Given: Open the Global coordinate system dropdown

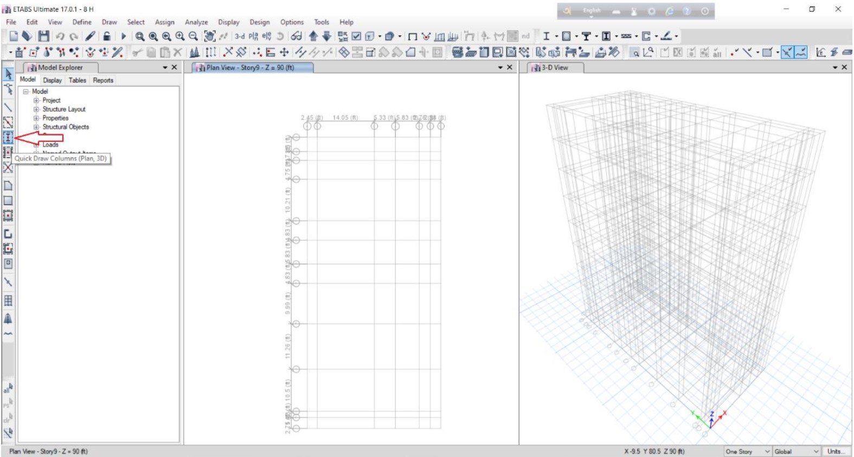Looking at the screenshot, I should coord(796,451).
